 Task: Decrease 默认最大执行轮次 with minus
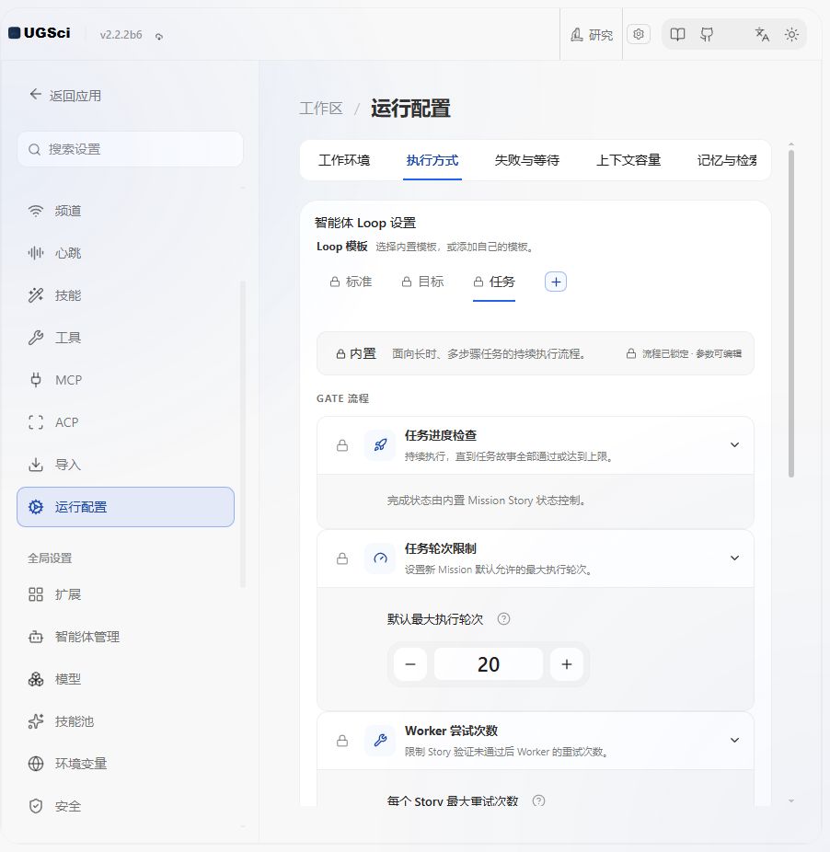[x=410, y=664]
